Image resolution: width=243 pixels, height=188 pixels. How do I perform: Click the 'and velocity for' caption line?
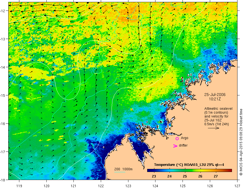pos(216,116)
